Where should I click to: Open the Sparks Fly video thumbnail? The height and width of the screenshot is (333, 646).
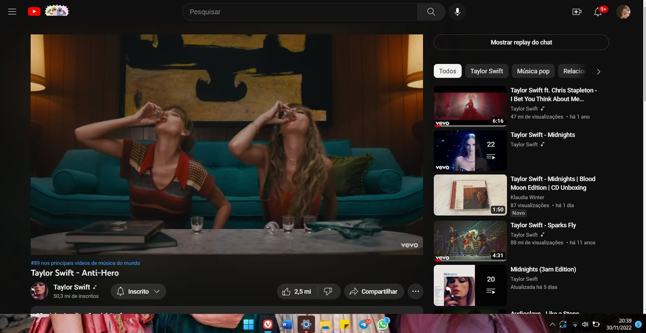coord(470,241)
